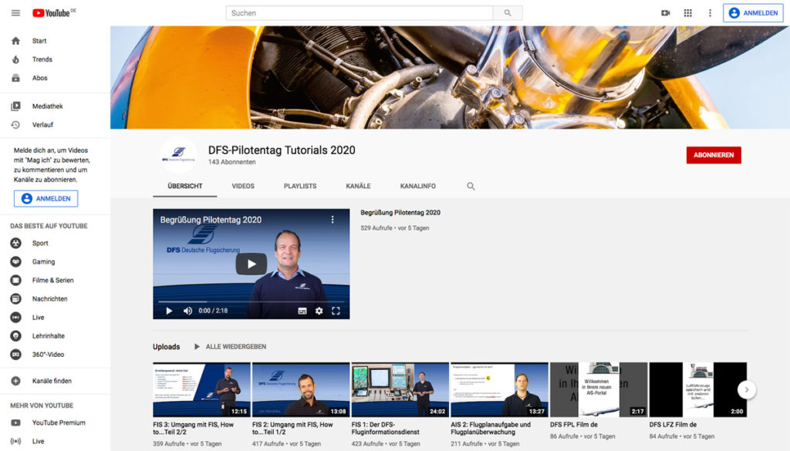
Task: Open FIS 3 video thumbnail
Action: point(201,389)
